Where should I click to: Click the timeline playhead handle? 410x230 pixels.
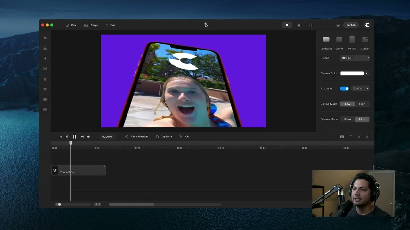point(71,143)
